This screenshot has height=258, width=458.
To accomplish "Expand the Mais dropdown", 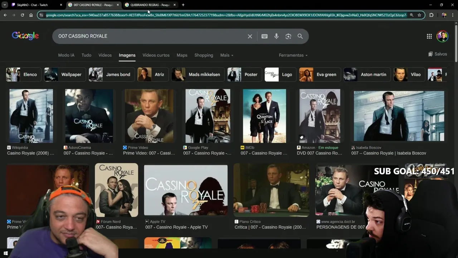I will tap(227, 55).
